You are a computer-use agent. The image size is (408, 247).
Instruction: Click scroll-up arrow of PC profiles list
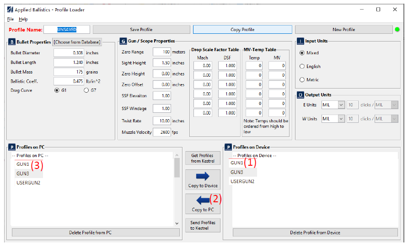coord(177,155)
